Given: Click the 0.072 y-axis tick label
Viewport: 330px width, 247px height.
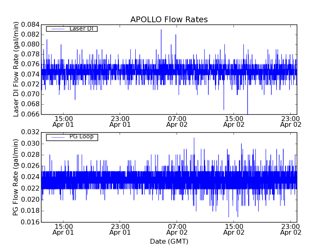Looking at the screenshot, I should click(30, 84).
